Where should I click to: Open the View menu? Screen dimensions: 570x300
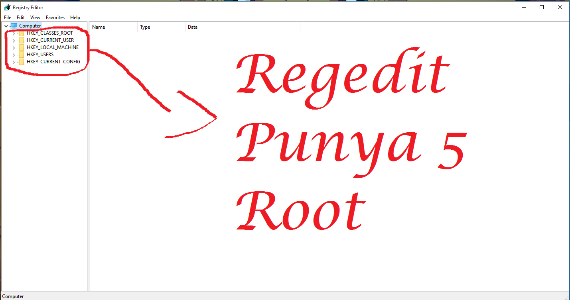click(x=35, y=17)
